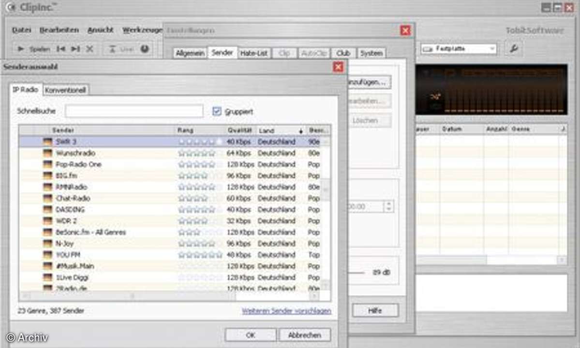Sort by the Sender column header
This screenshot has height=348, width=580.
(x=111, y=130)
